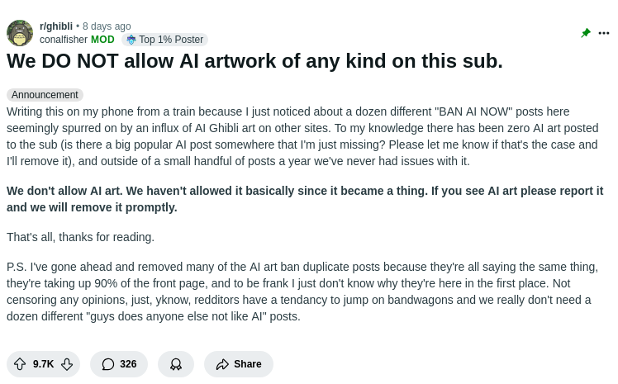618x384 pixels.
Task: Click the Top 1% Poster badge
Action: pyautogui.click(x=164, y=40)
